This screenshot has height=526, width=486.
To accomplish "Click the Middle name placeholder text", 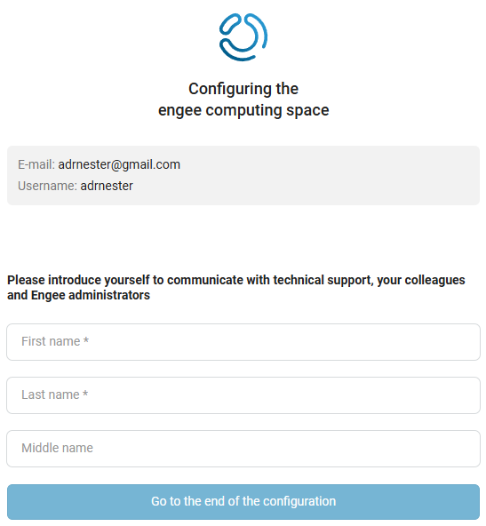I will coord(58,448).
